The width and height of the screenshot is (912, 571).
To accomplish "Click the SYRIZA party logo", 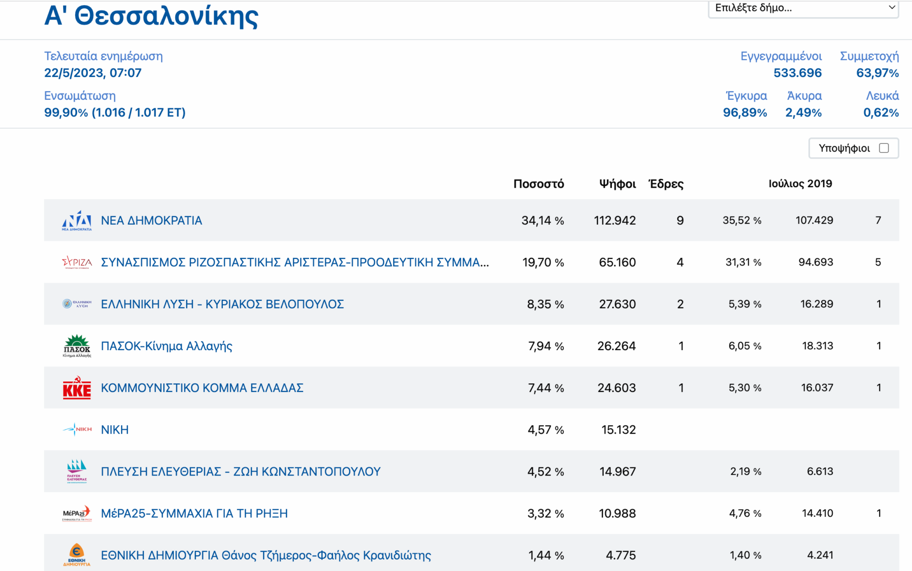I will point(76,262).
